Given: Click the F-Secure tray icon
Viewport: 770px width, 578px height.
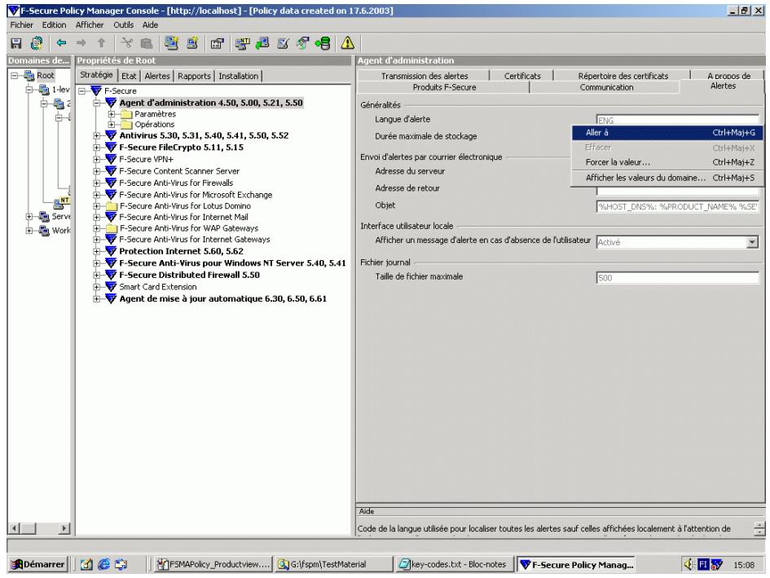Looking at the screenshot, I should 716,564.
